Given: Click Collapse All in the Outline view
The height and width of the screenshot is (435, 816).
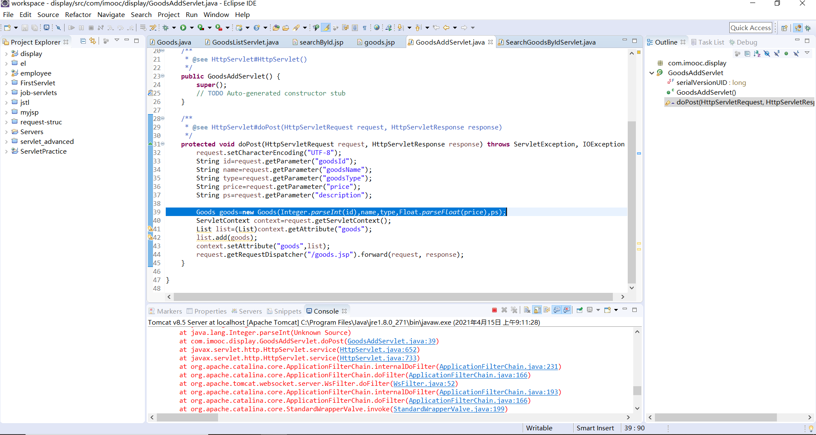Looking at the screenshot, I should click(747, 53).
